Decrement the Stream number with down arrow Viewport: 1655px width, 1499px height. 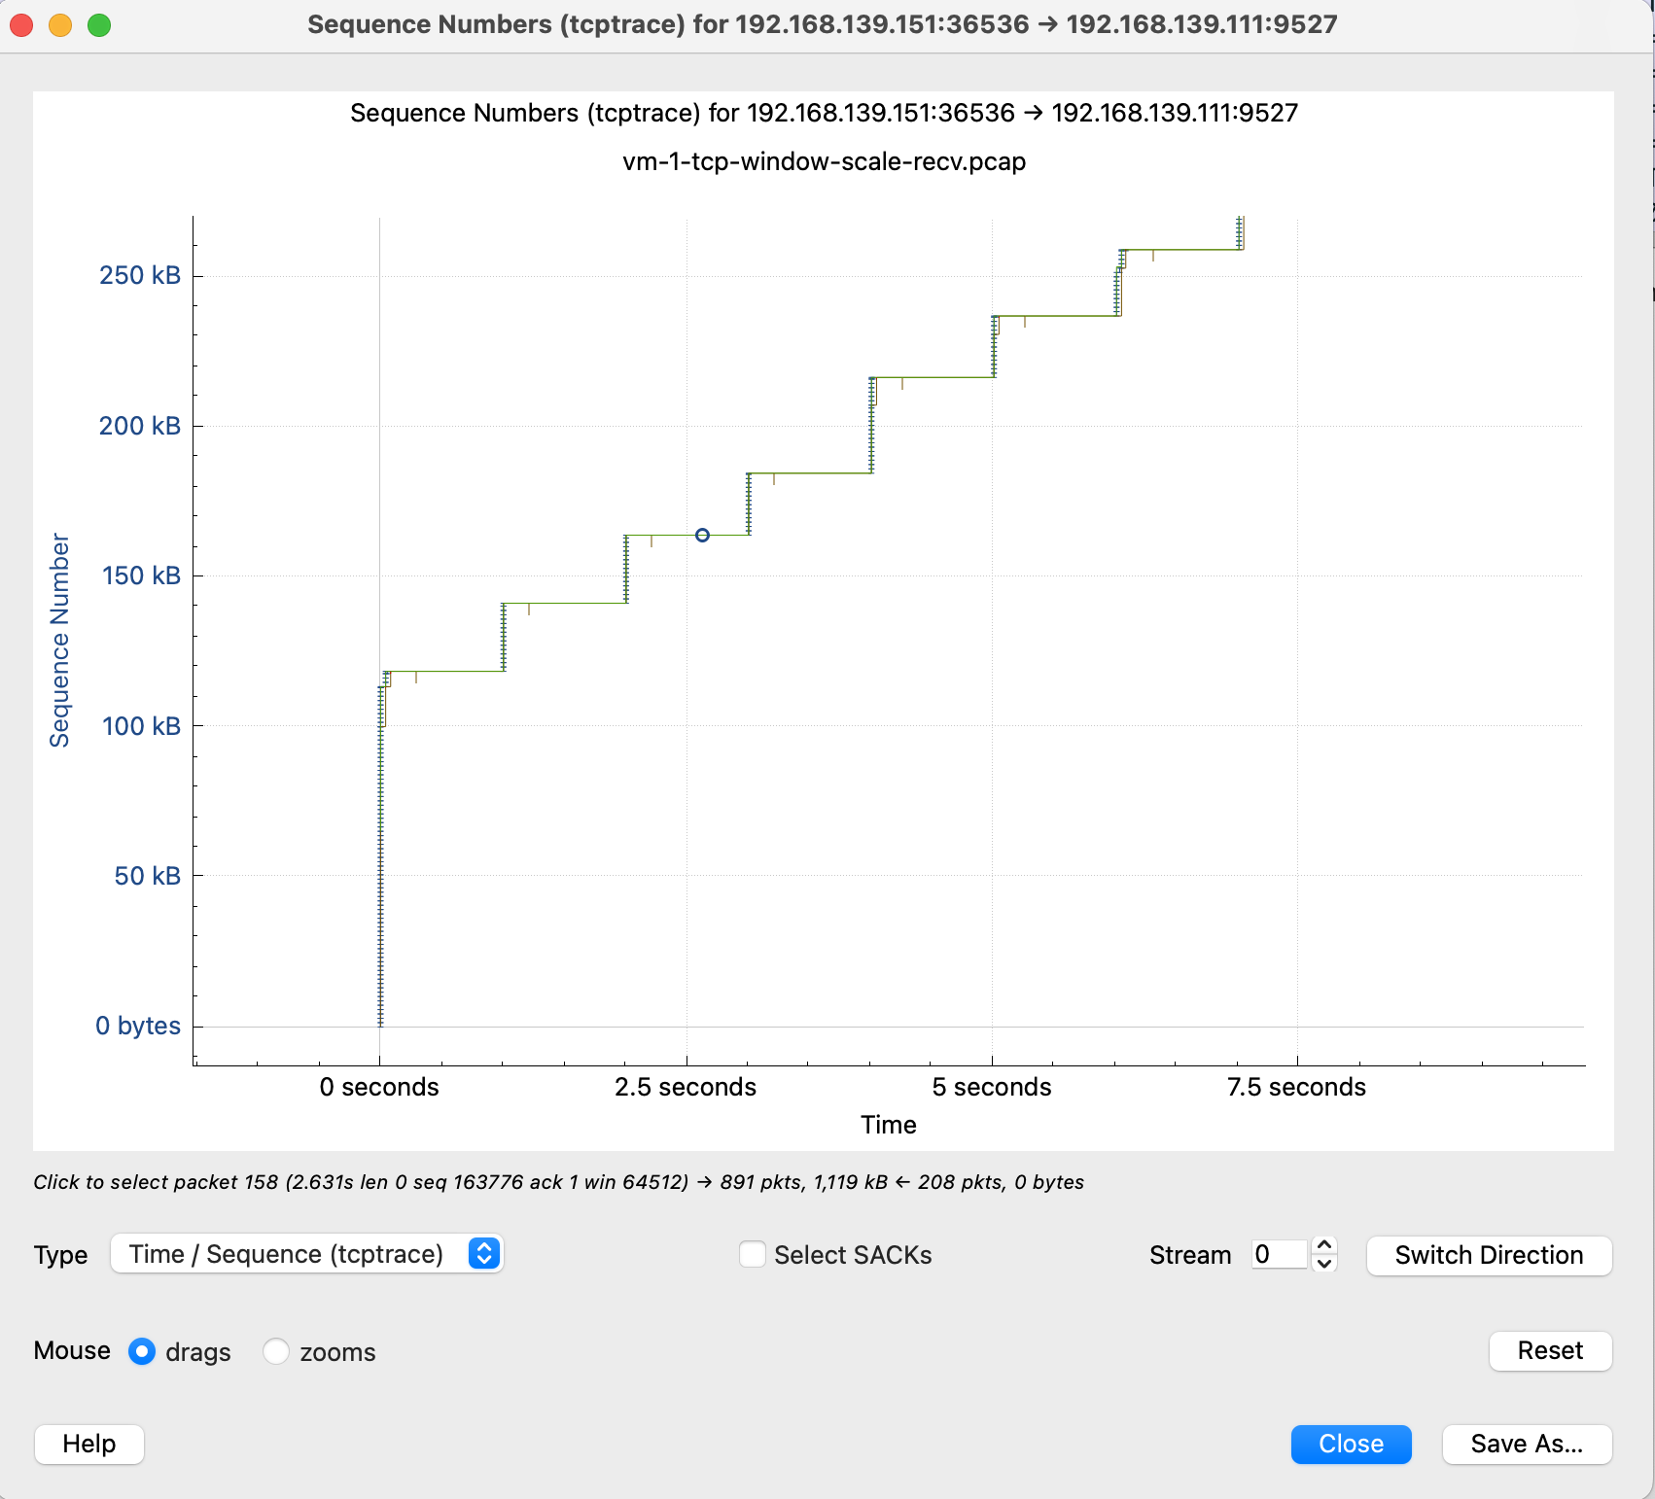1323,1264
